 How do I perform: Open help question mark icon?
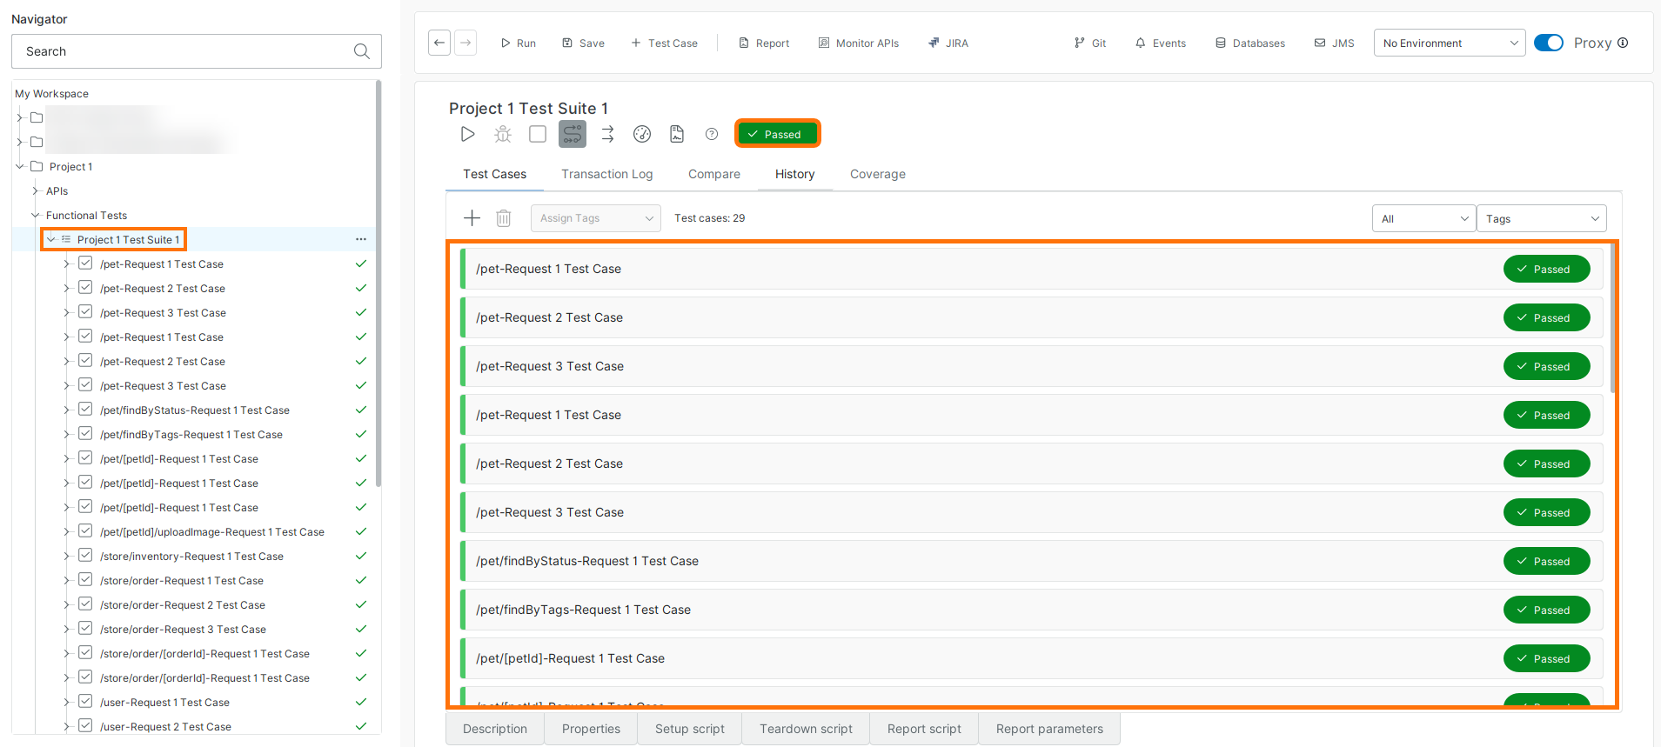(712, 134)
